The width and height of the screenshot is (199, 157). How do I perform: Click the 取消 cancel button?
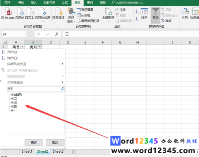pos(55,142)
